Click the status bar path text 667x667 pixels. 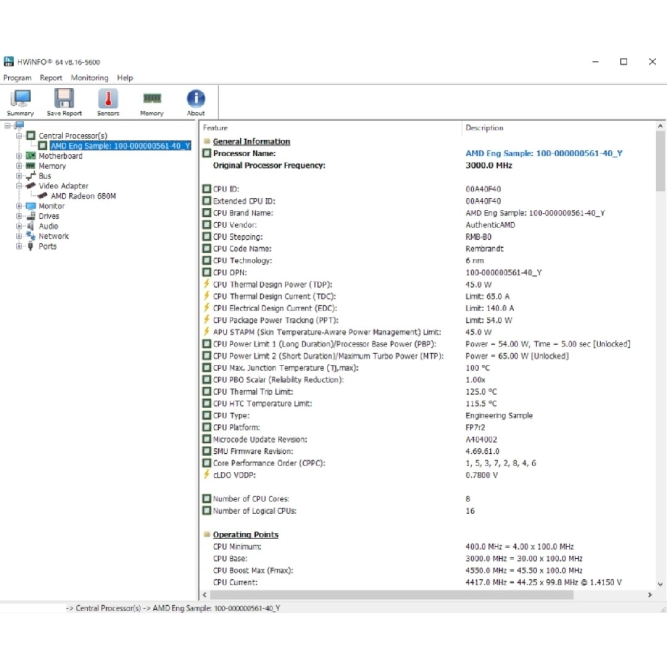pyautogui.click(x=173, y=608)
